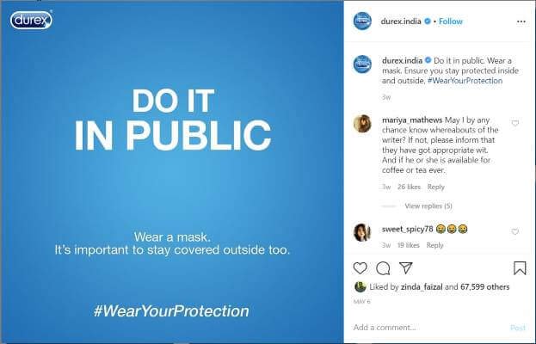Image resolution: width=536 pixels, height=344 pixels.
Task: Reply to mariya_mathews' comment
Action: (436, 187)
